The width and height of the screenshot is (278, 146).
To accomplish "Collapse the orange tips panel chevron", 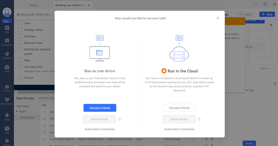I will point(241,21).
